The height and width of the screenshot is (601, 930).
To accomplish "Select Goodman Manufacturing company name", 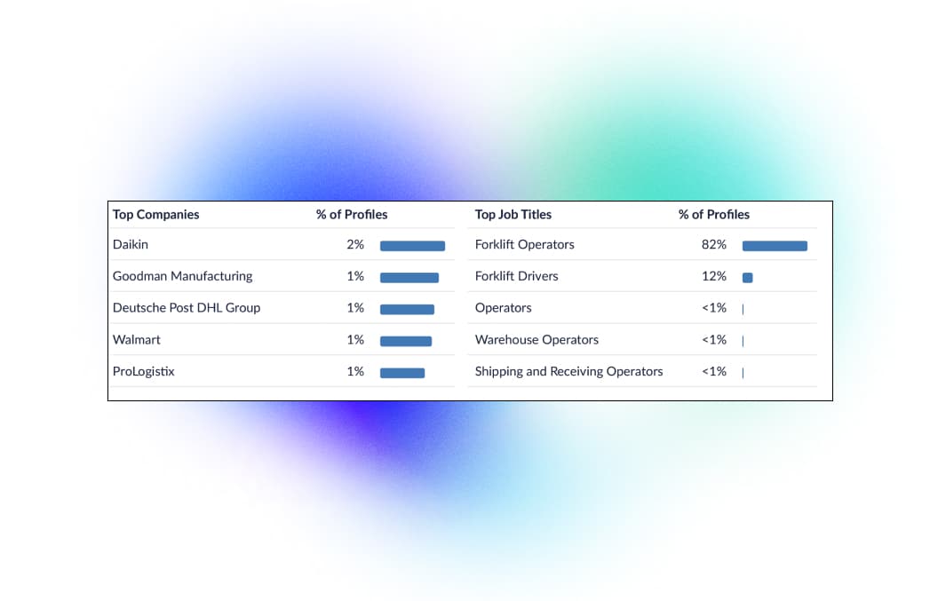I will coord(183,276).
